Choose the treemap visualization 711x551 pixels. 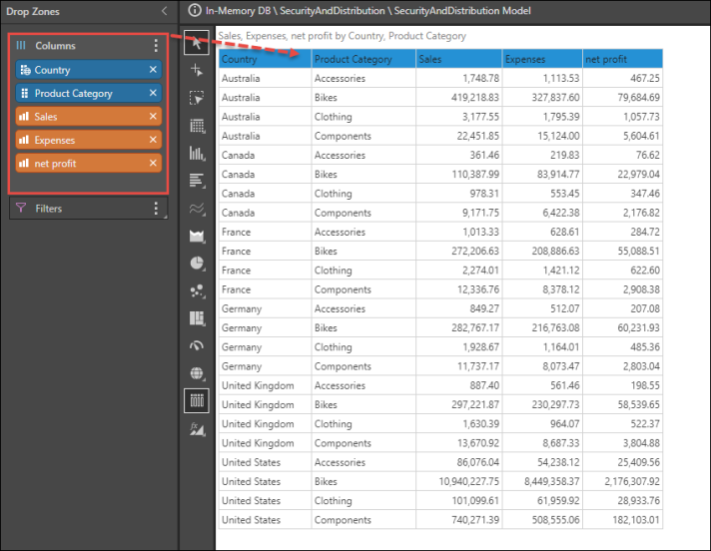point(197,318)
